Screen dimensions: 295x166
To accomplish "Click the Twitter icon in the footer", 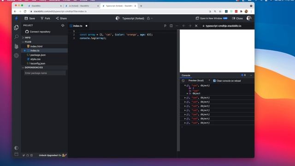I will [x=24, y=155].
